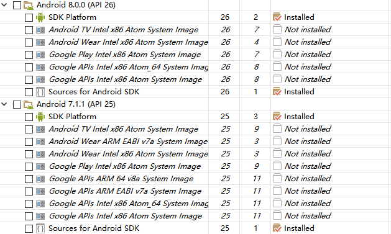Click system image icon of Android TV API 25
This screenshot has height=234, width=391.
click(40, 129)
